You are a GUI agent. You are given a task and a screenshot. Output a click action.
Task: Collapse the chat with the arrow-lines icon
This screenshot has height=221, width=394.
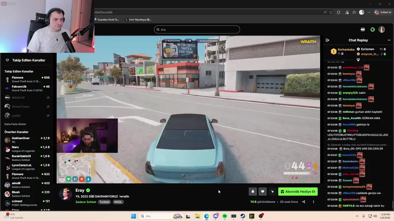tap(328, 40)
